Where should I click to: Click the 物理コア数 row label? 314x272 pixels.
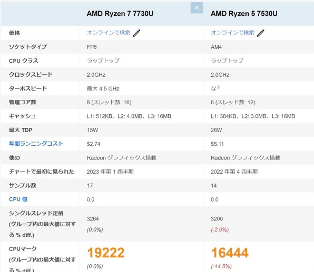coord(23,102)
